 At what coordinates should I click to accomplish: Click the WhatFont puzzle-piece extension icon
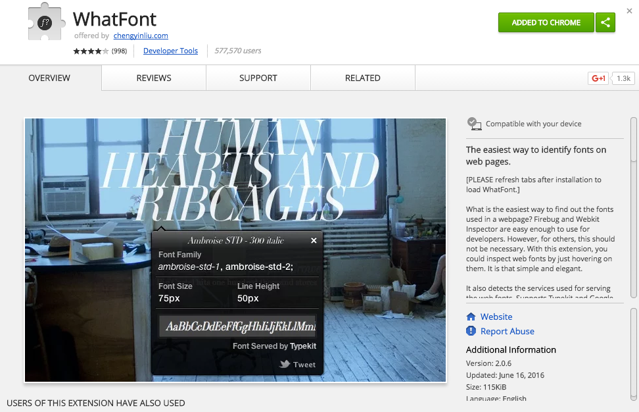[x=46, y=22]
